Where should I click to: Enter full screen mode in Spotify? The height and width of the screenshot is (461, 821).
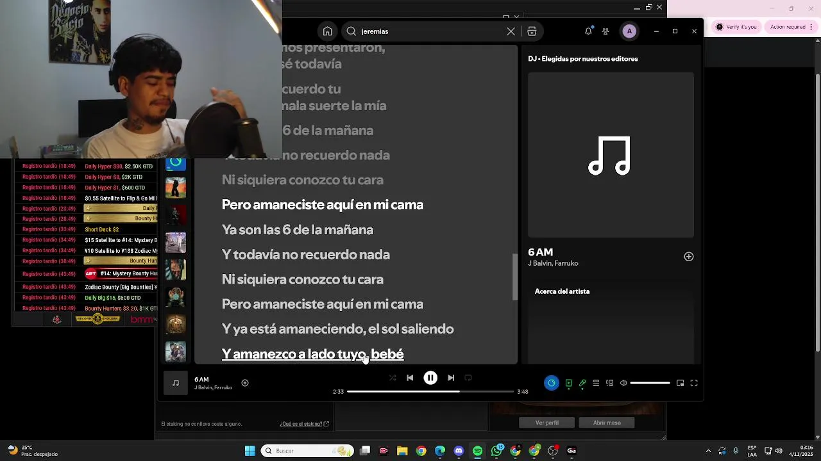694,383
